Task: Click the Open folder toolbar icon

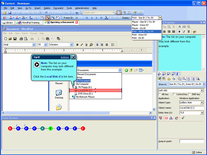Action: point(5,13)
